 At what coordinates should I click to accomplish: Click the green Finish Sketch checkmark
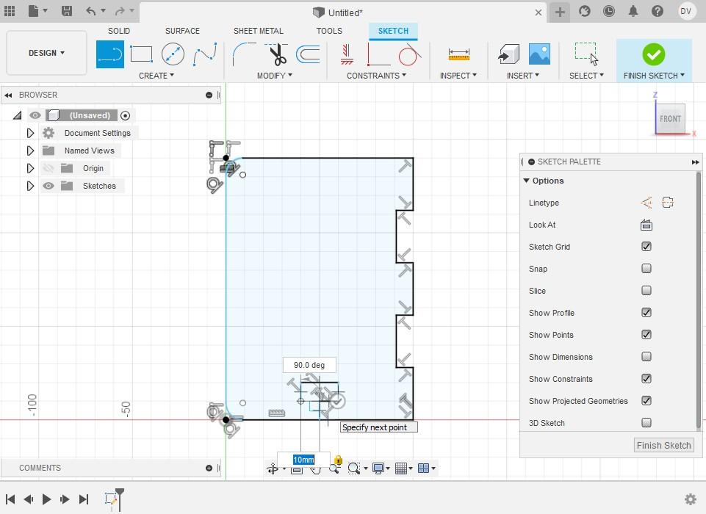click(x=654, y=54)
